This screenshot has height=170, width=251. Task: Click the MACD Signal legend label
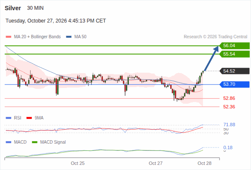(53, 142)
